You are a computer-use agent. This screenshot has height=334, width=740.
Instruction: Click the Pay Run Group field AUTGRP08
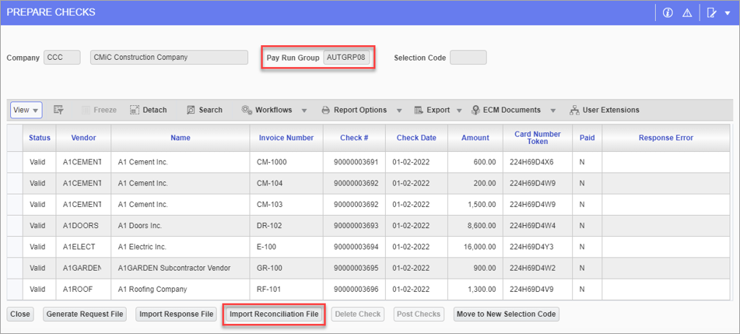[346, 58]
